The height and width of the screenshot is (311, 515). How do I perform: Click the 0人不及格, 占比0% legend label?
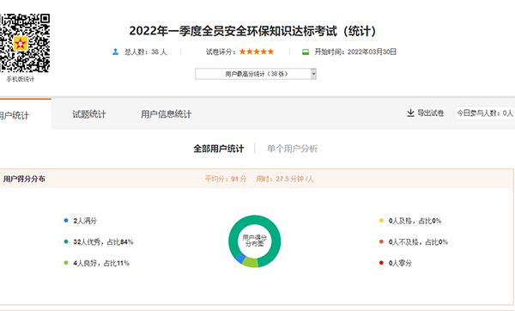[x=418, y=242]
